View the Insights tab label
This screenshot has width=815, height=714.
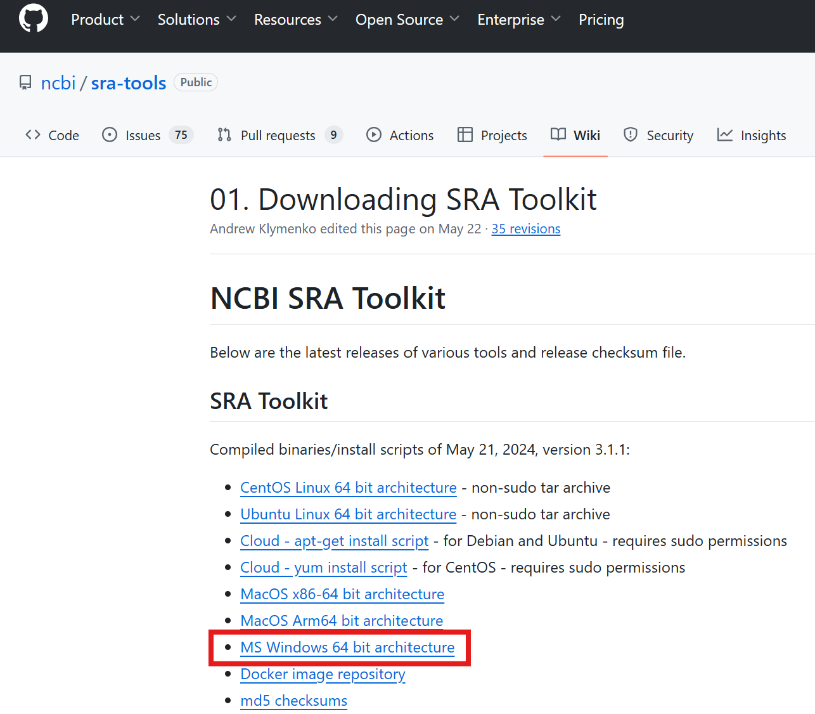(x=763, y=136)
